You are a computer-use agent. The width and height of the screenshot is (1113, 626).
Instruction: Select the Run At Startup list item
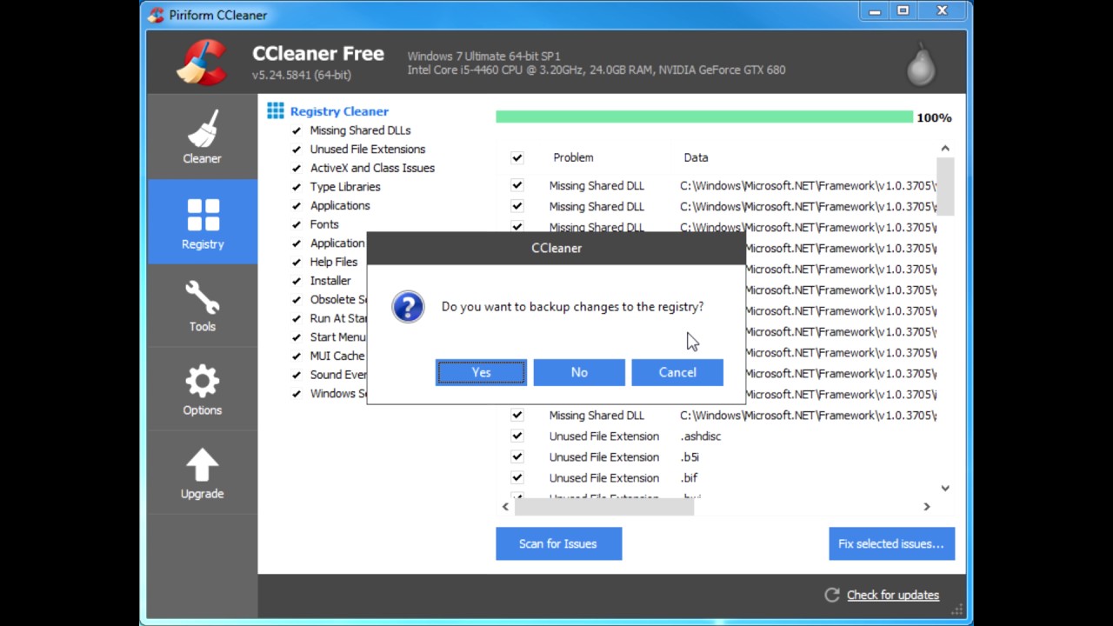click(x=338, y=318)
